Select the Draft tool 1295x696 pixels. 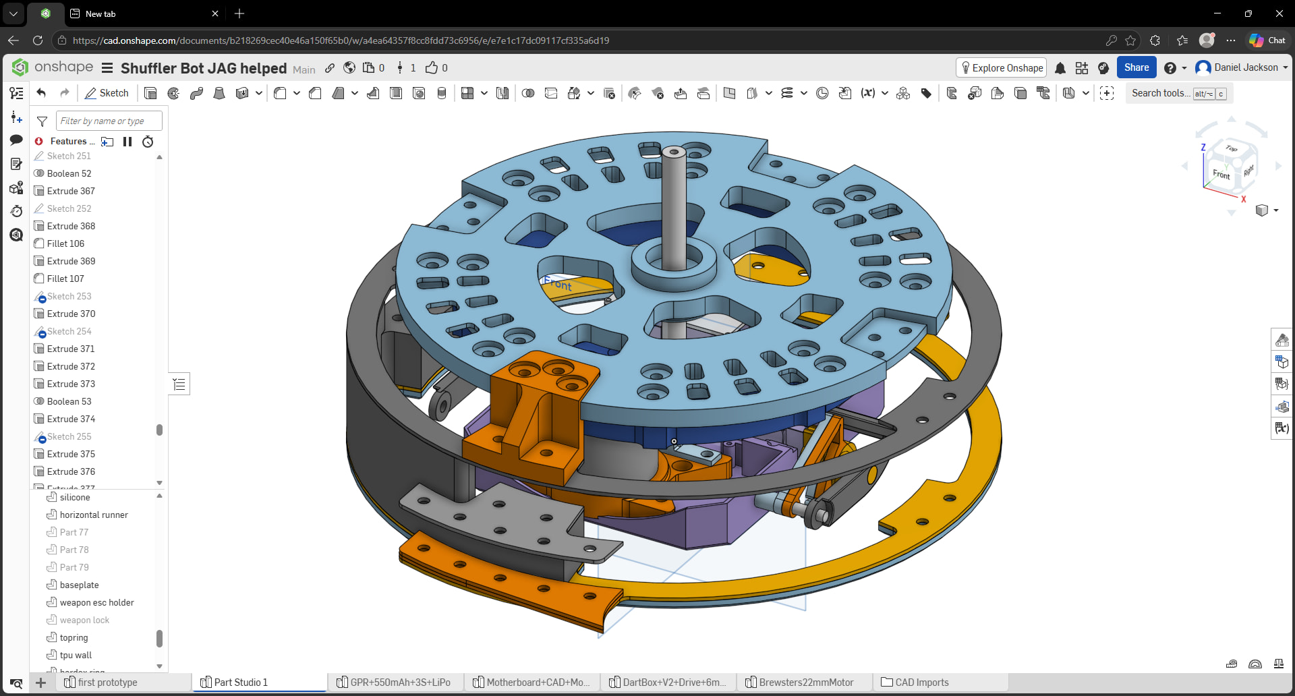pyautogui.click(x=338, y=93)
